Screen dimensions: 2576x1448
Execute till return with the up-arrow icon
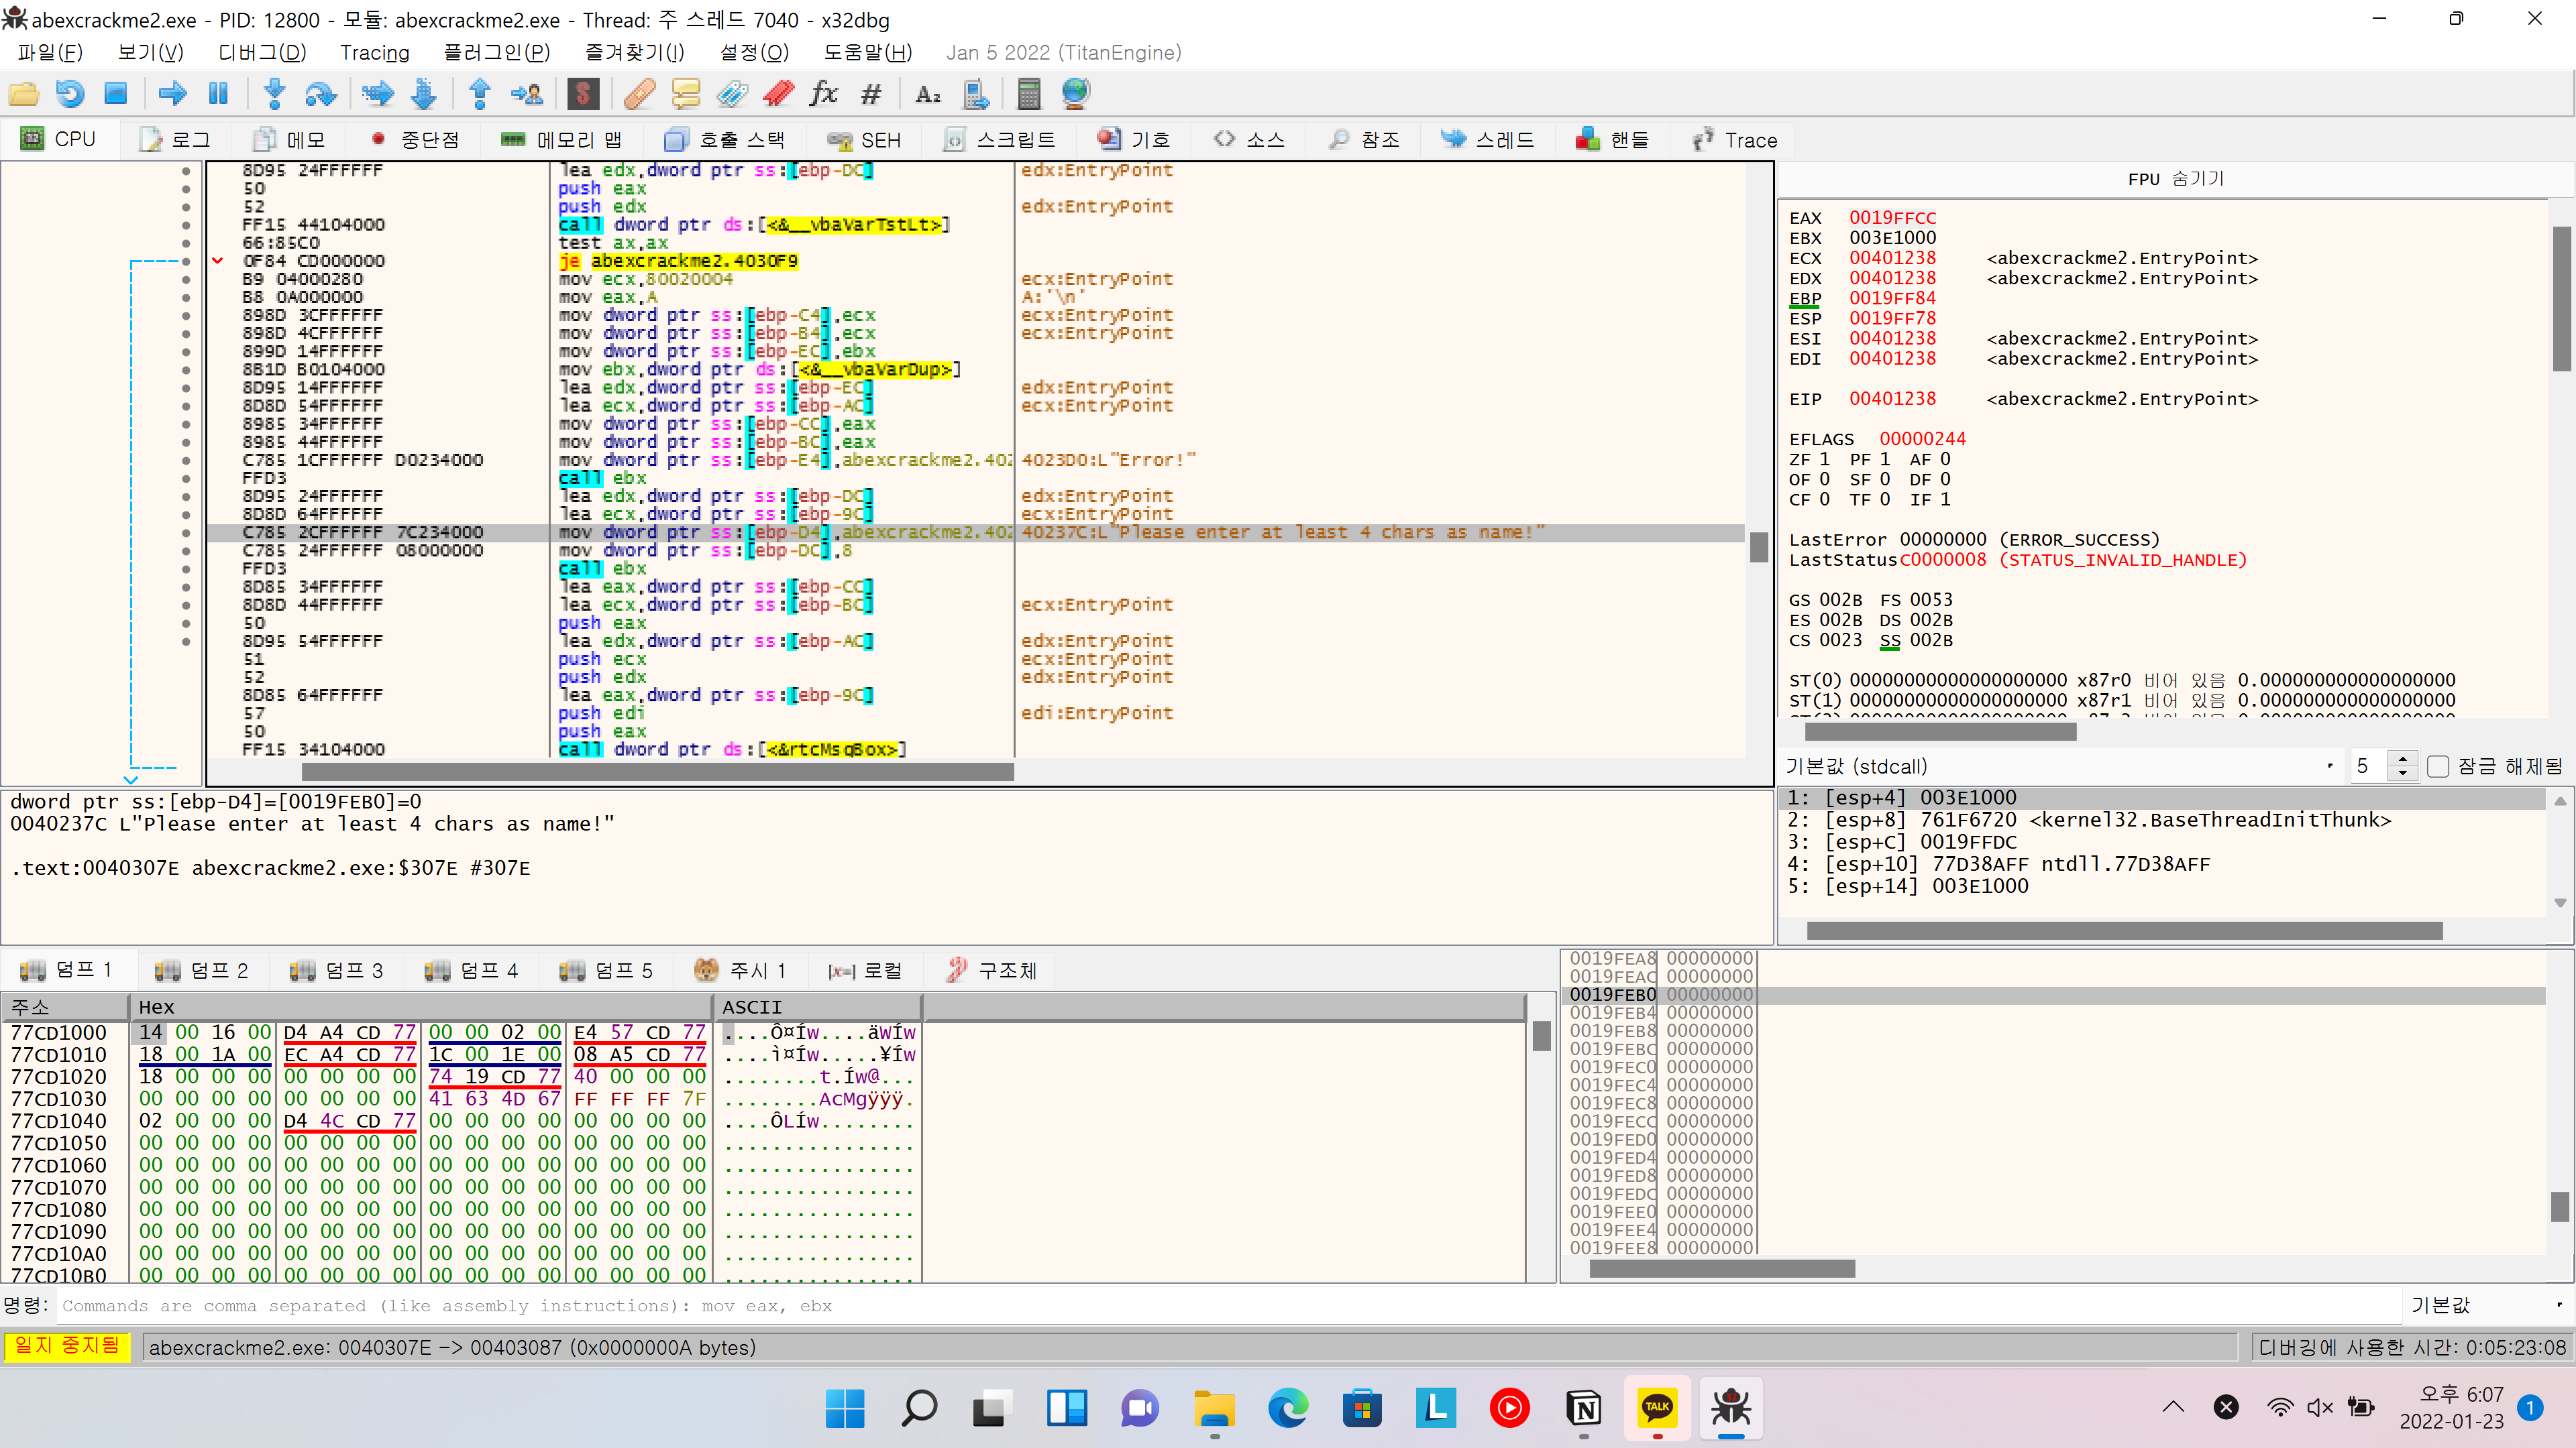[480, 94]
